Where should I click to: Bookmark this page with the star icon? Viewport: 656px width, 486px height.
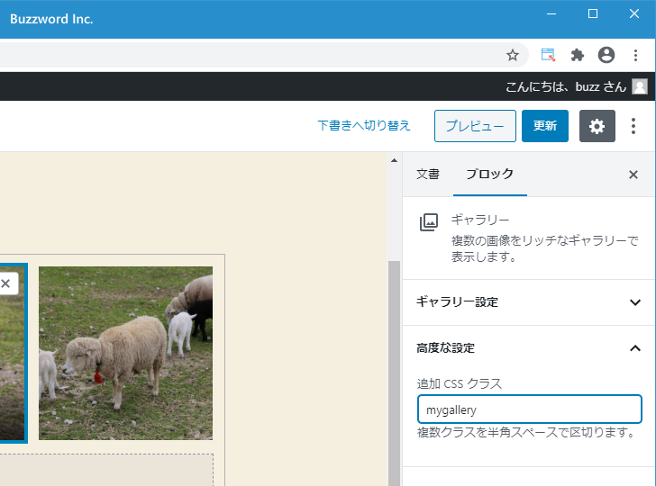(513, 55)
